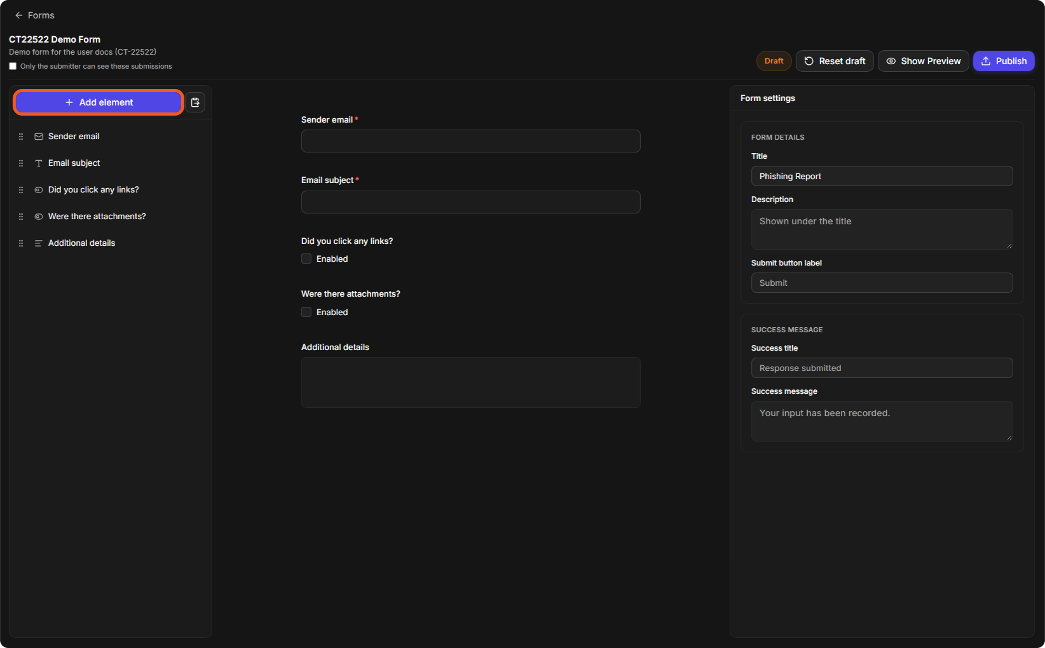Image resolution: width=1045 pixels, height=648 pixels.
Task: Edit the Title field containing Phishing Report
Action: (x=882, y=176)
